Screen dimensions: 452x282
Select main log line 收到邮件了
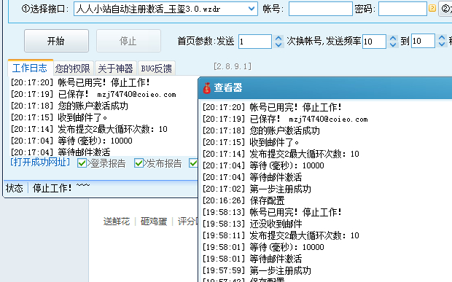point(59,117)
